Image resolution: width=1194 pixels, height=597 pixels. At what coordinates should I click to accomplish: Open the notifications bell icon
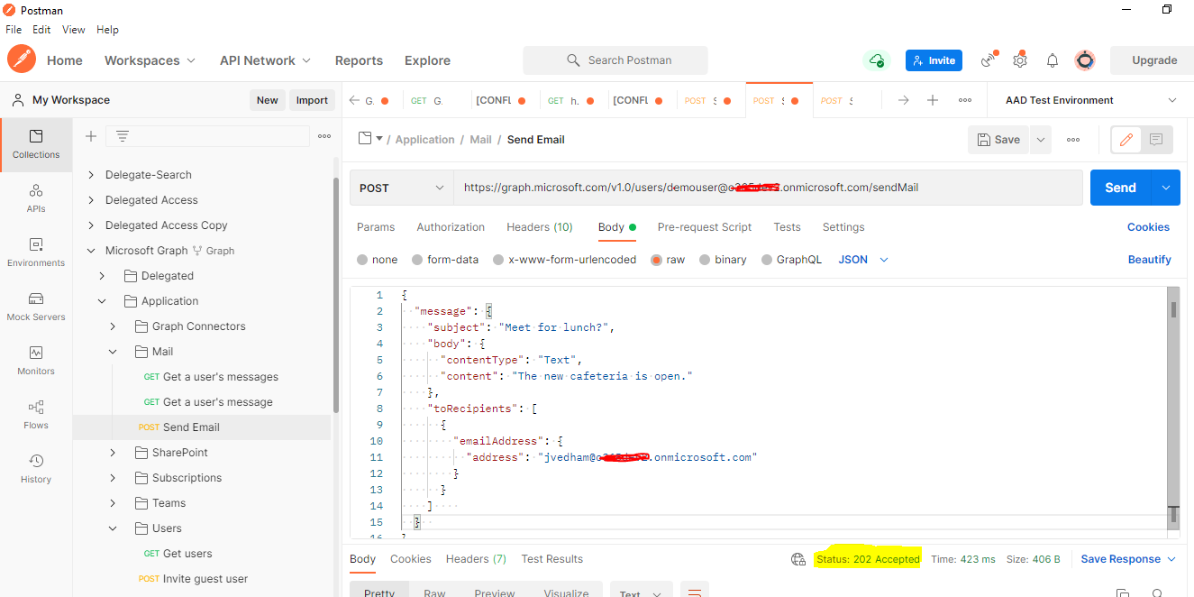pos(1053,60)
